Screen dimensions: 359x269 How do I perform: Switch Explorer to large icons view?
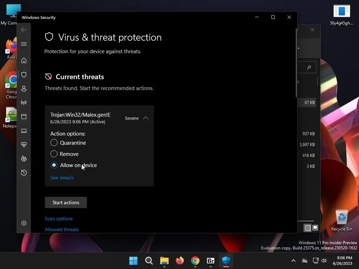(315, 228)
